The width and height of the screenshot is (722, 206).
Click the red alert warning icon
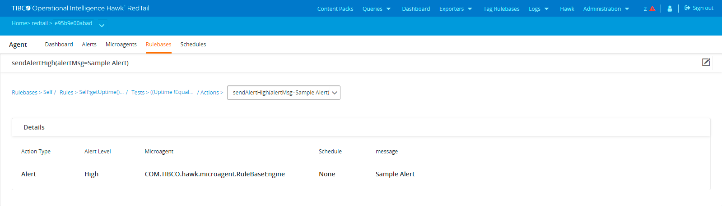coord(652,9)
